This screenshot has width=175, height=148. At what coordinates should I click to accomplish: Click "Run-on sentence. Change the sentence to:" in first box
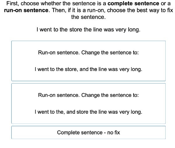tap(88, 53)
